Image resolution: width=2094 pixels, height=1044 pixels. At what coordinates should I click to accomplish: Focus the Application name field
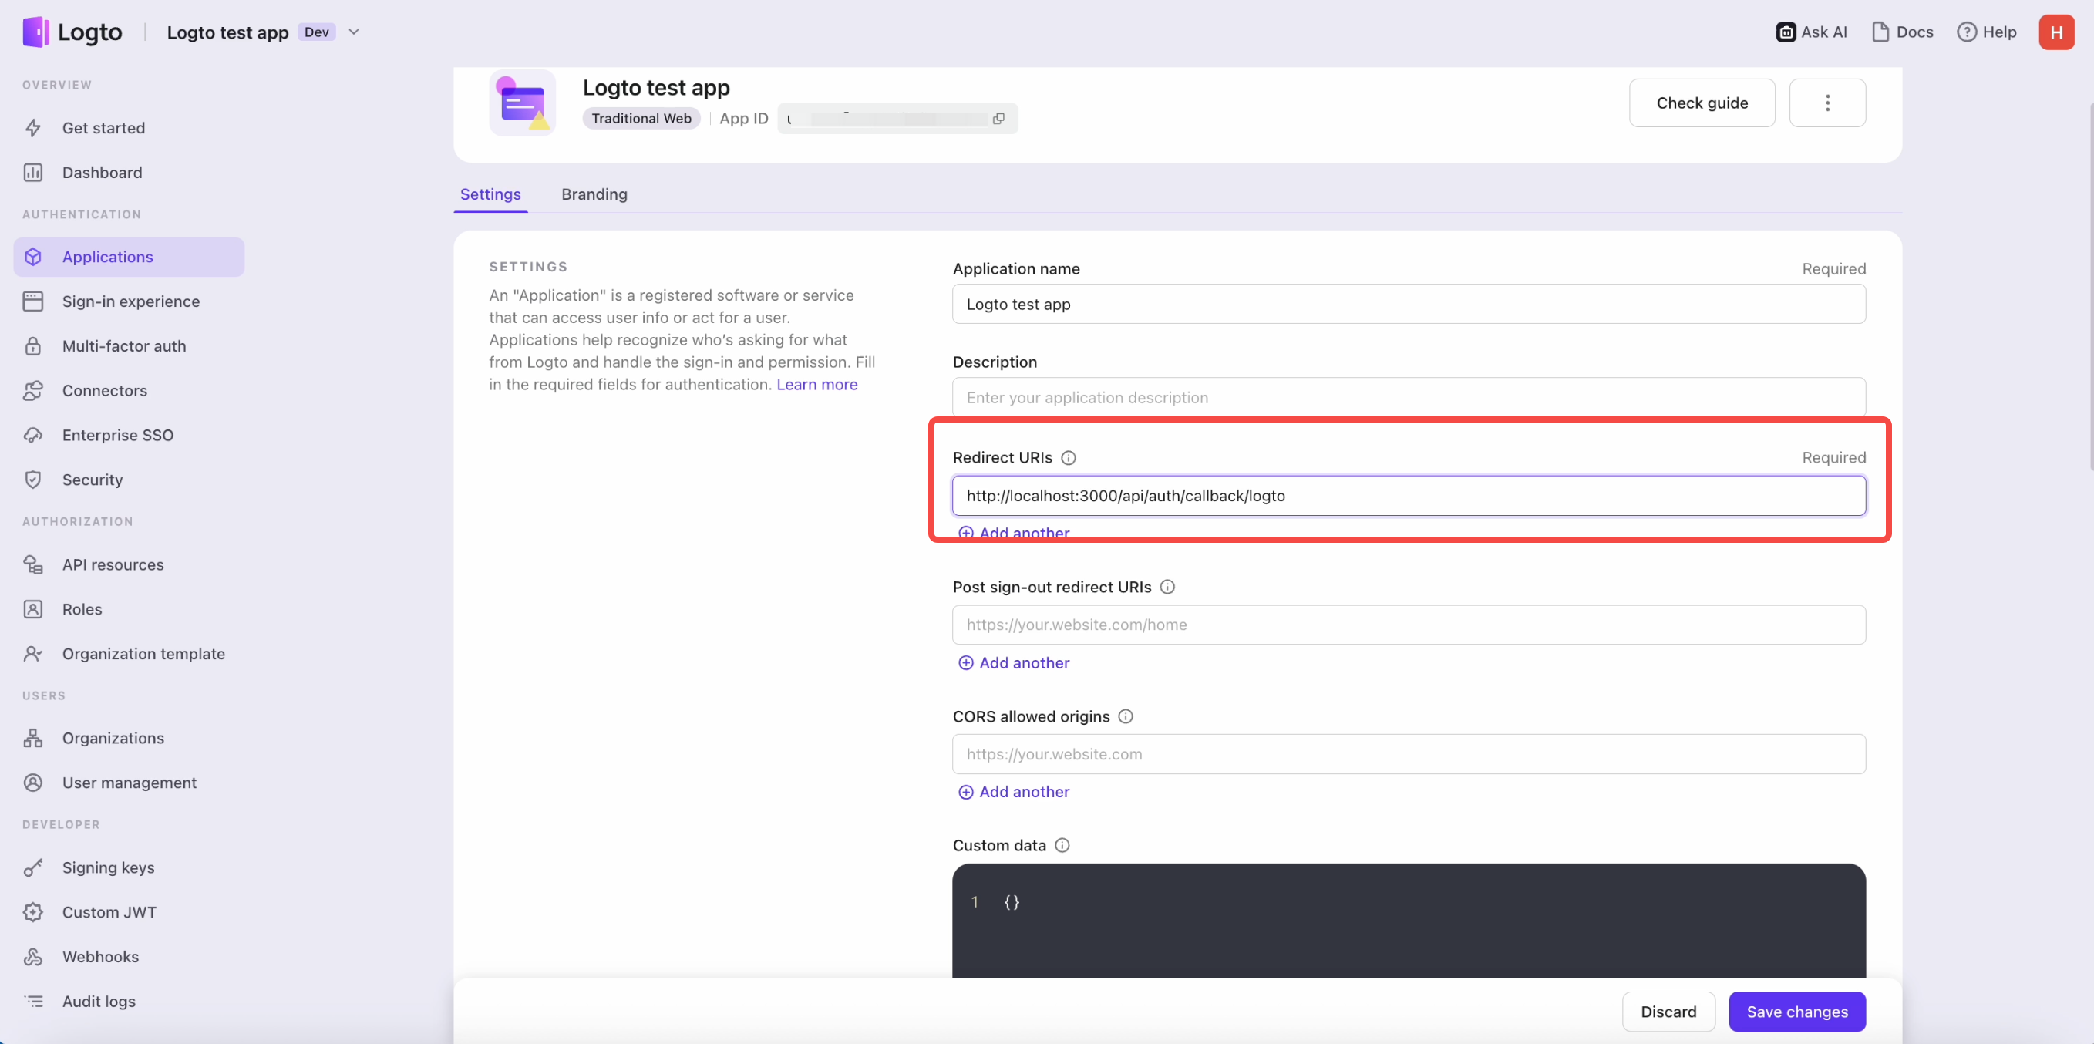(x=1409, y=304)
